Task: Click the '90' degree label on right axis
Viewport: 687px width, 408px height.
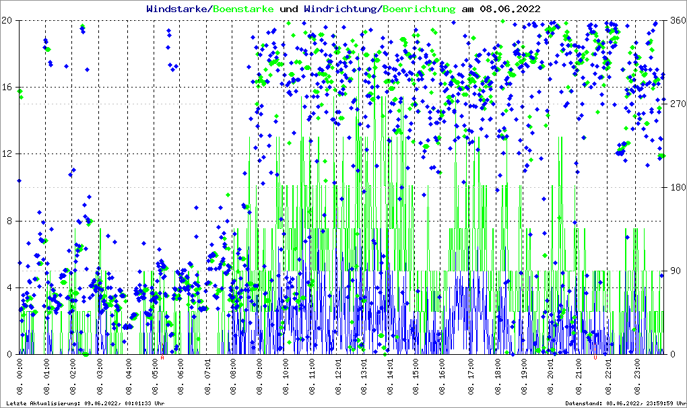Action: tap(674, 271)
